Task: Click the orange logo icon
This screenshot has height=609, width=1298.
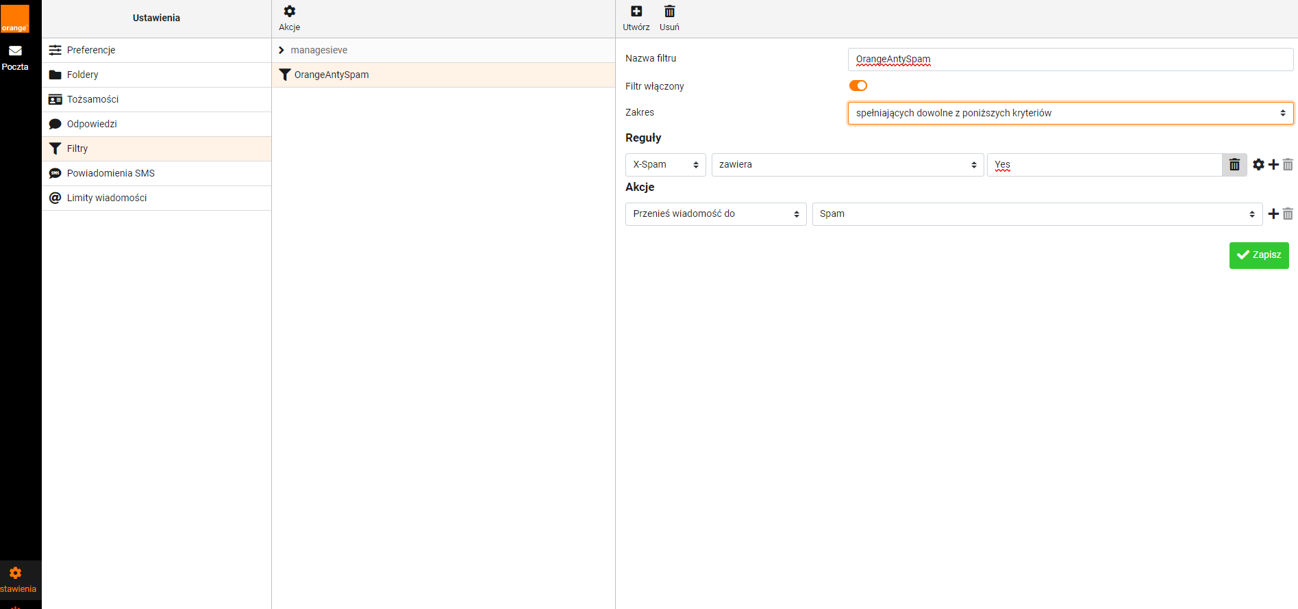Action: click(15, 18)
